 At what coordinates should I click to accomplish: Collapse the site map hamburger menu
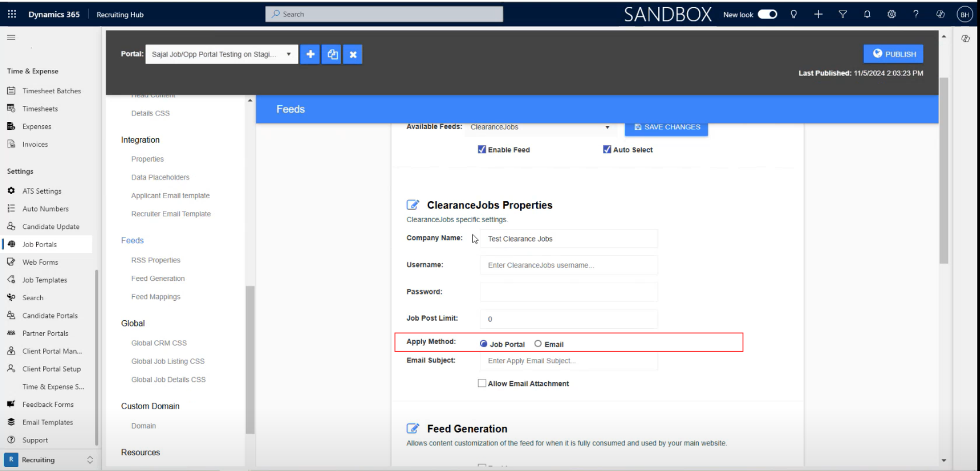[11, 37]
